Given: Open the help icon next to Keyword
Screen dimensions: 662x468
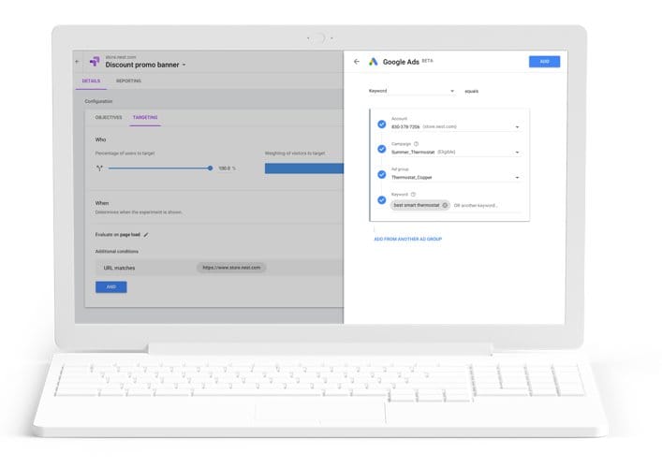Looking at the screenshot, I should coord(413,195).
